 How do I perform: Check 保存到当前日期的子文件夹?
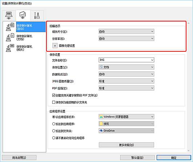click(54, 102)
